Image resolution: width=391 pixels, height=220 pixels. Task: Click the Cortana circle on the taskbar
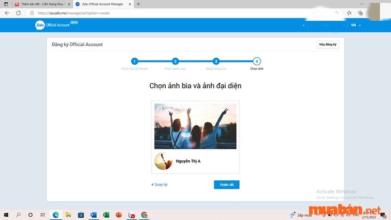point(30,214)
